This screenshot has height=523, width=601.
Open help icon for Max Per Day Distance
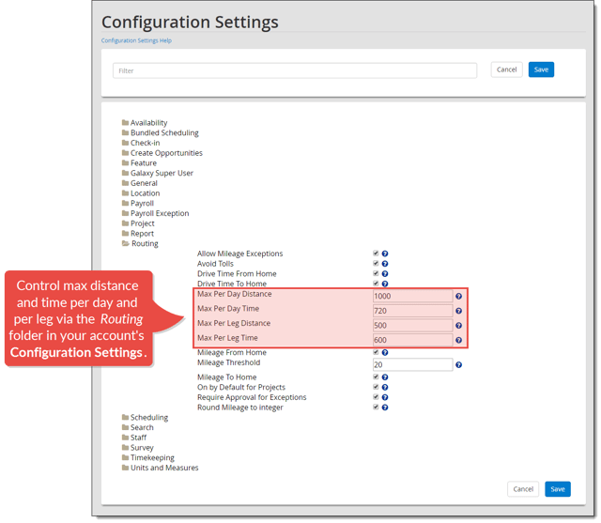(x=458, y=296)
